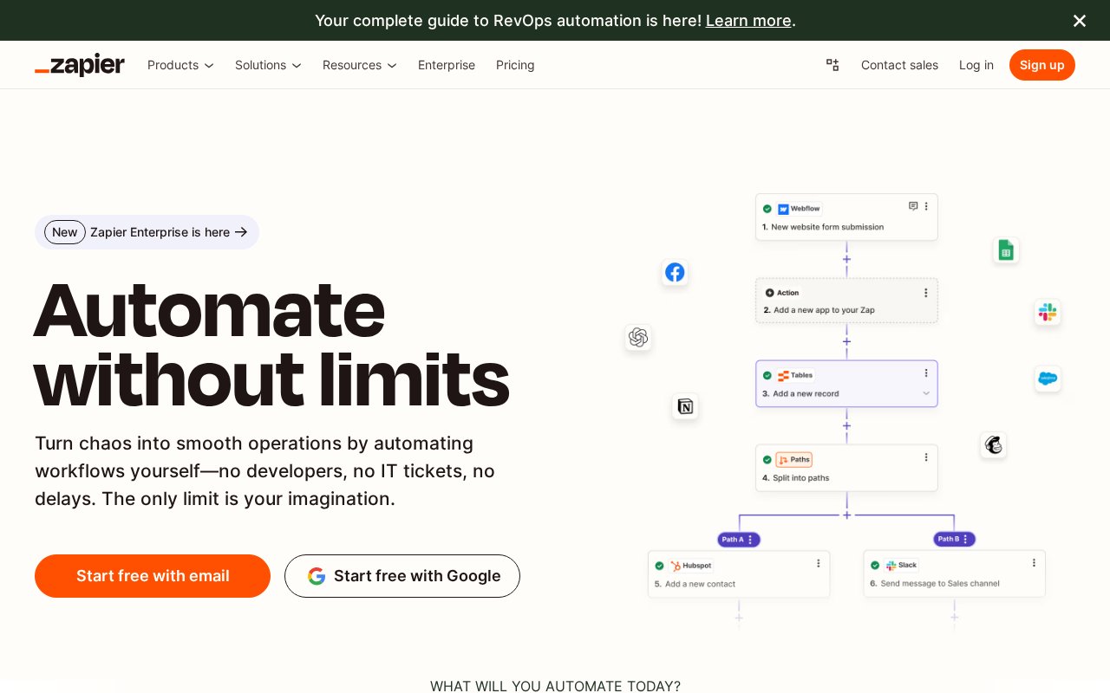Click the plus between Action and Tables steps
Viewport: 1110px width, 693px height.
pos(846,341)
